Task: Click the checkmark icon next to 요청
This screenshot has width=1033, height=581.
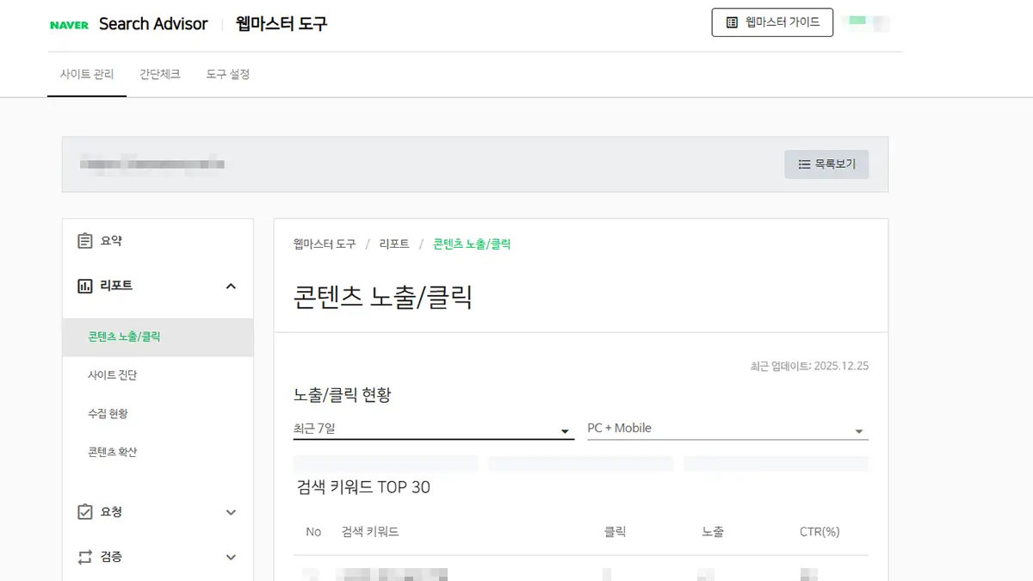Action: tap(83, 511)
